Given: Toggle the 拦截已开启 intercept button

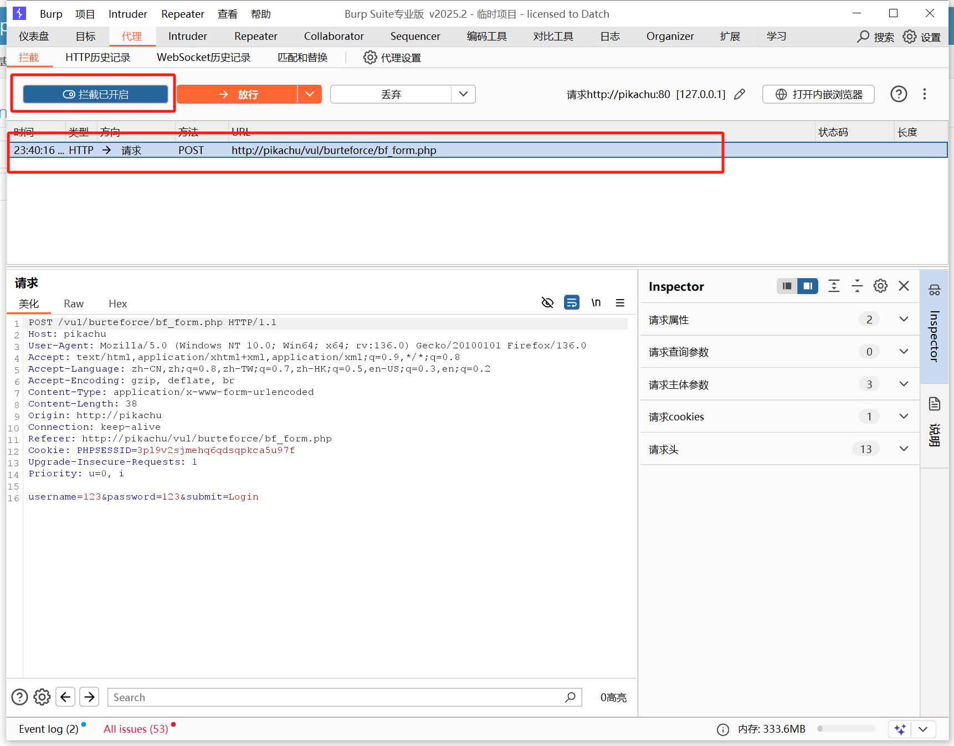Looking at the screenshot, I should click(95, 94).
